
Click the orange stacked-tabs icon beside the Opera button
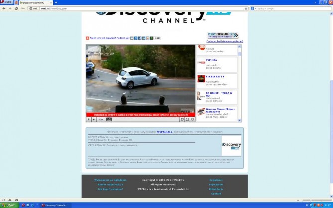coord(16,3)
